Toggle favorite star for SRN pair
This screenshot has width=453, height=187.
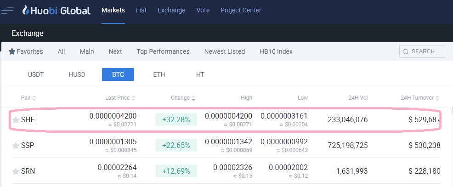pos(16,171)
